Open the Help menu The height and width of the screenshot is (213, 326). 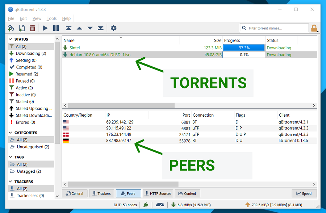(x=66, y=18)
